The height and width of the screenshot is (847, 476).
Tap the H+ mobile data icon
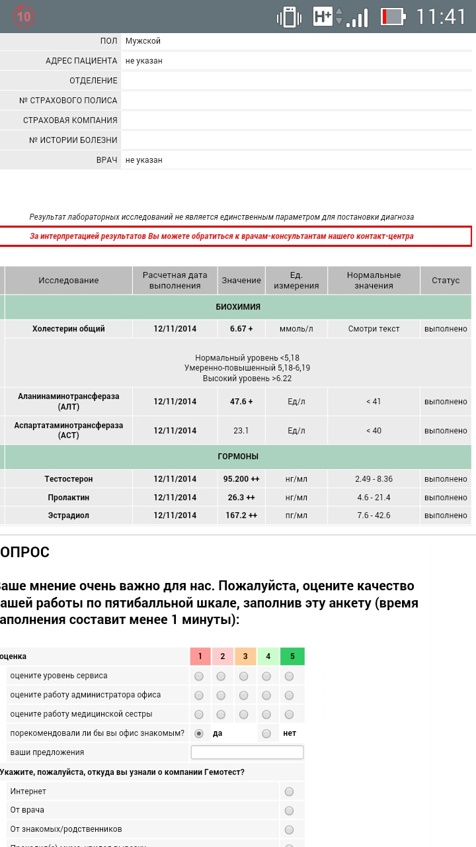point(323,17)
